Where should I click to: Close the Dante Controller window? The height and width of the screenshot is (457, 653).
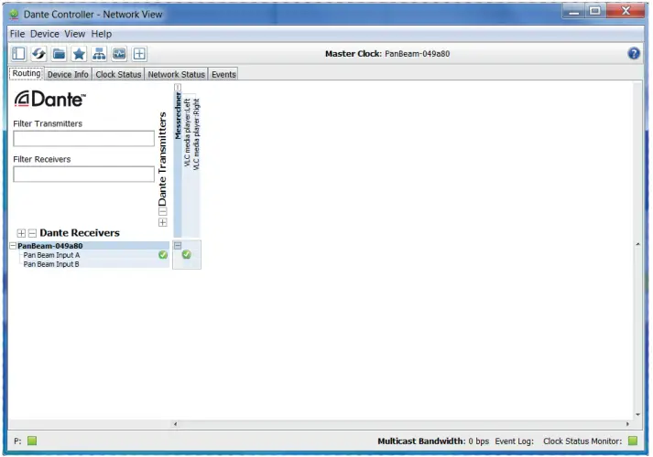pos(626,11)
